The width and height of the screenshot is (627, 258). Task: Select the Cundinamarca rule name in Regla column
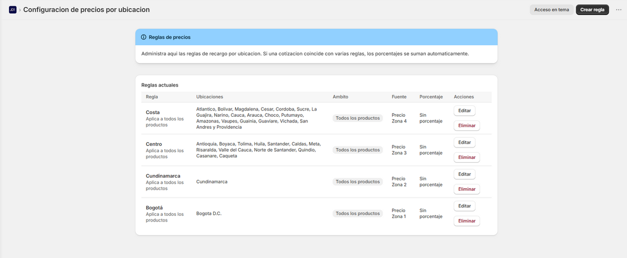pyautogui.click(x=164, y=176)
